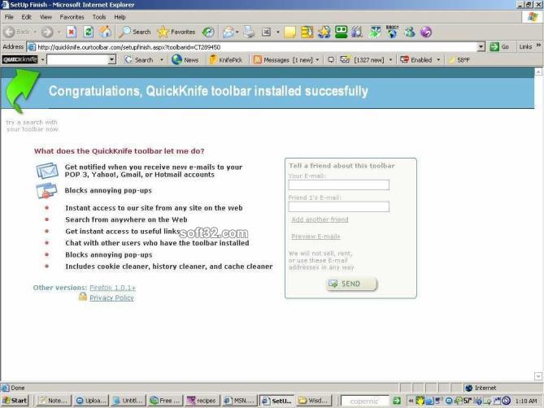Click the green robot face toolbar icon

(341, 32)
